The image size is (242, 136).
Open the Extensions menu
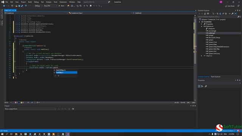pos(63,2)
